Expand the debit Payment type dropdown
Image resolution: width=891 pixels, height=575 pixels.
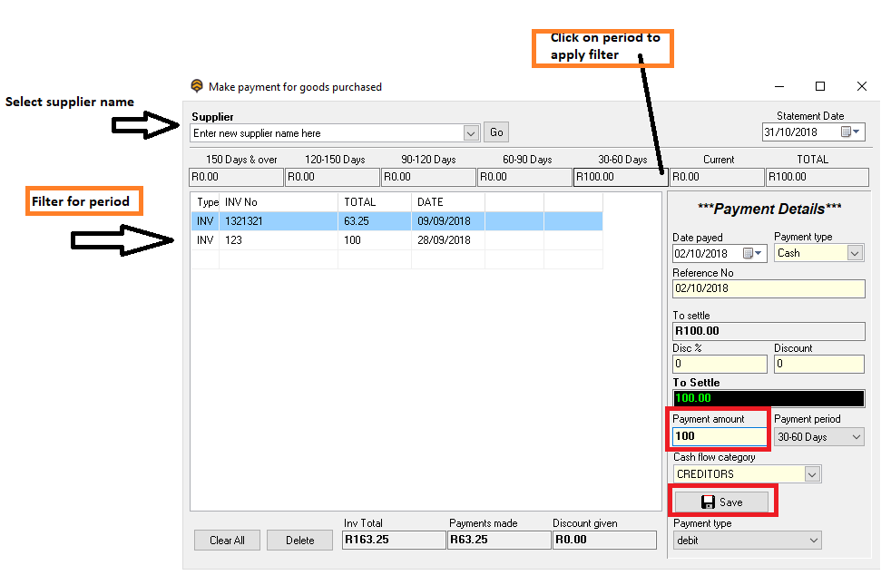(x=812, y=541)
